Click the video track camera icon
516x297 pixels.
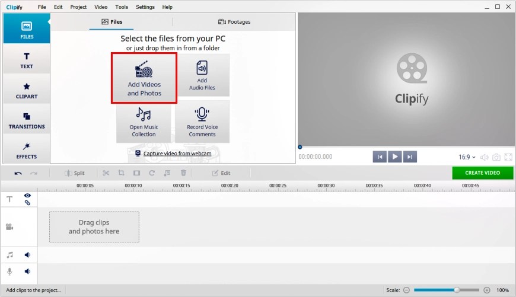click(x=9, y=227)
